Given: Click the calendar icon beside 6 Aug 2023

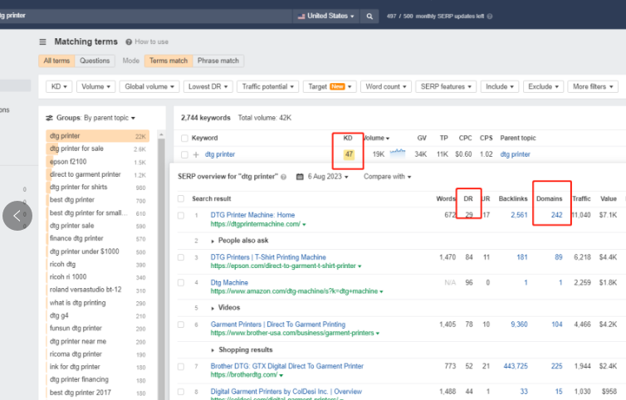Looking at the screenshot, I should click(300, 177).
